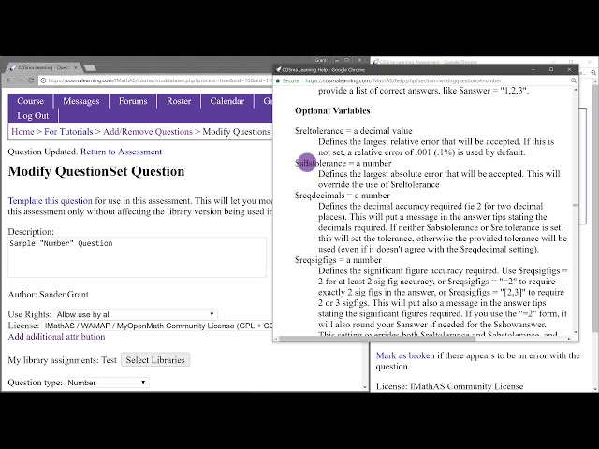This screenshot has height=449, width=599.
Task: Click the $reqdecimals = a number text
Action: point(343,196)
